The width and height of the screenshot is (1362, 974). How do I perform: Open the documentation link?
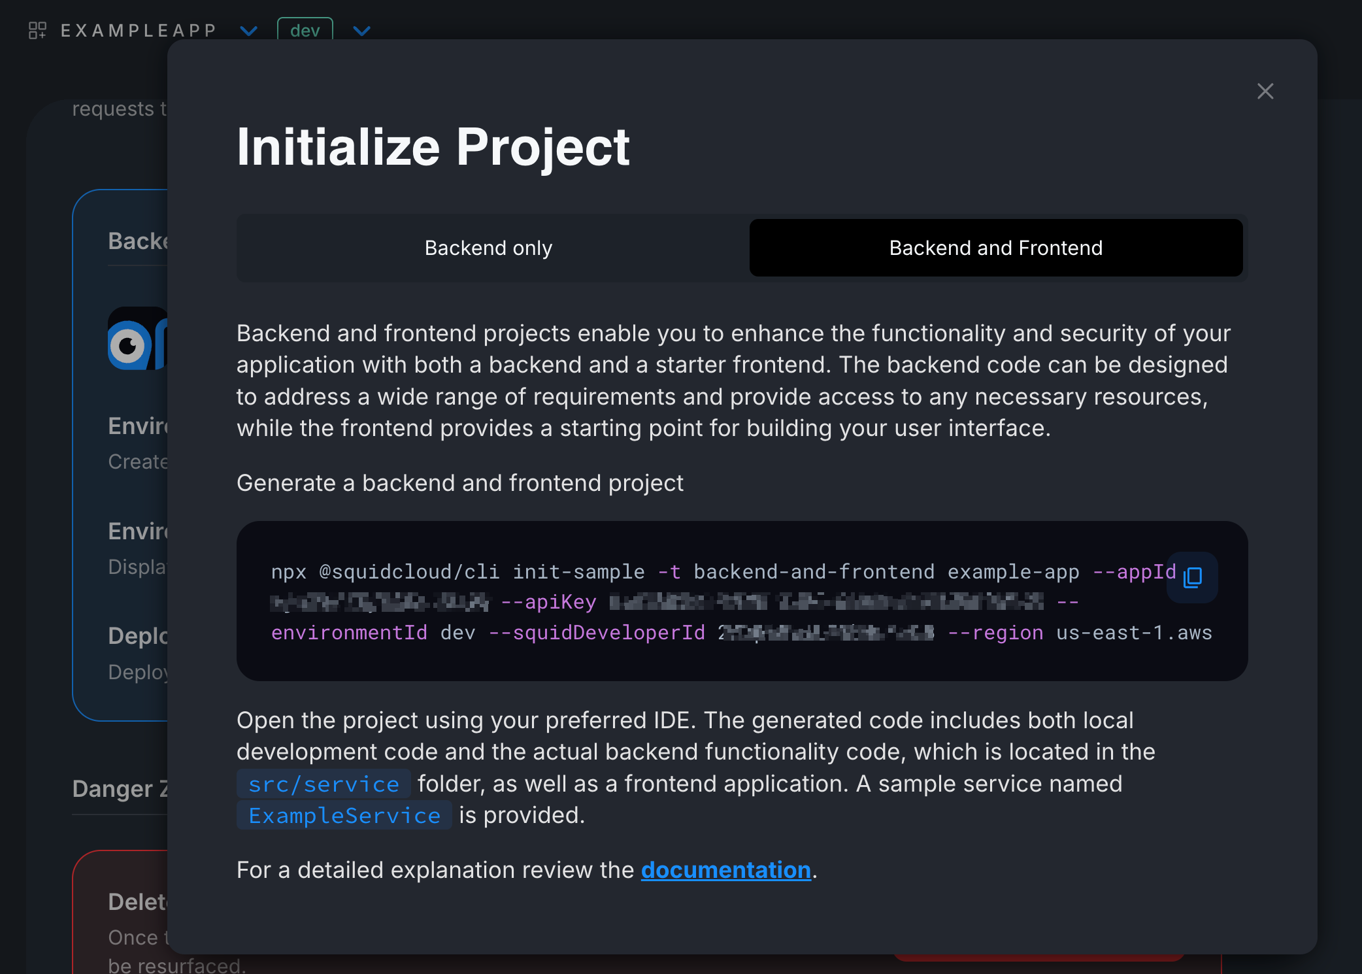[x=725, y=870]
